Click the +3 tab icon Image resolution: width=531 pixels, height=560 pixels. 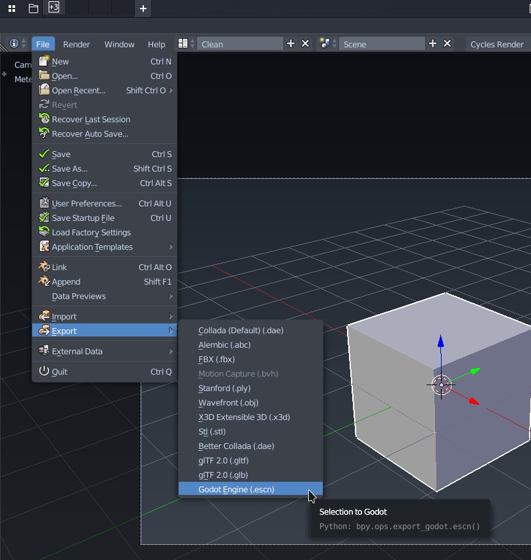pyautogui.click(x=54, y=7)
